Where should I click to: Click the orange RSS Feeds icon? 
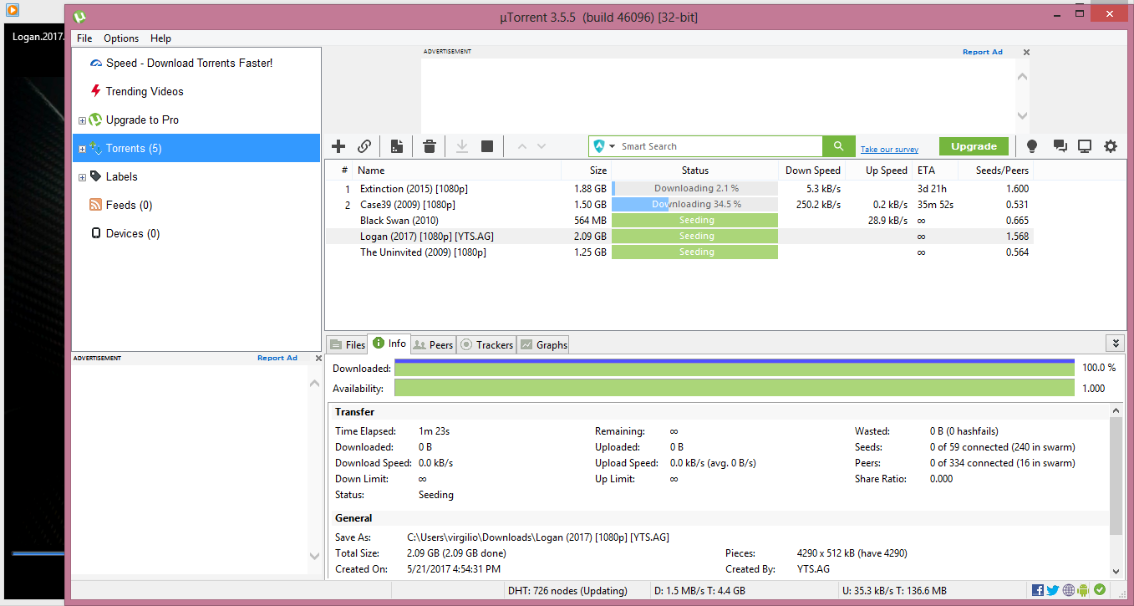click(95, 205)
